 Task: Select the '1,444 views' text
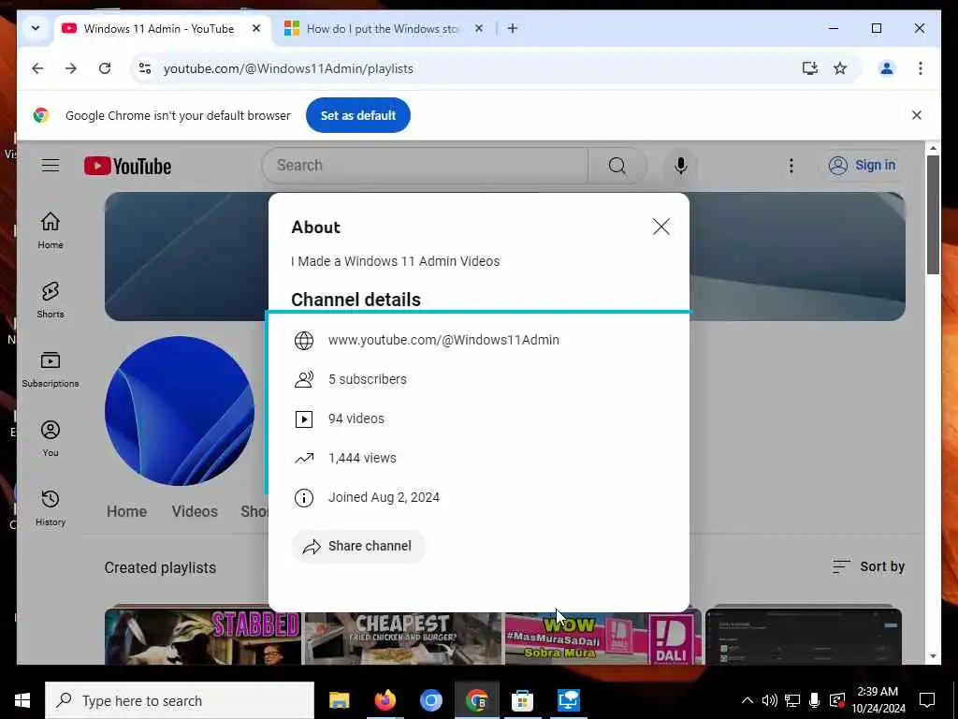[x=362, y=458]
